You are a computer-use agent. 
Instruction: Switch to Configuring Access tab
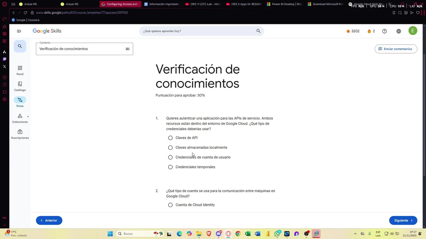[120, 4]
